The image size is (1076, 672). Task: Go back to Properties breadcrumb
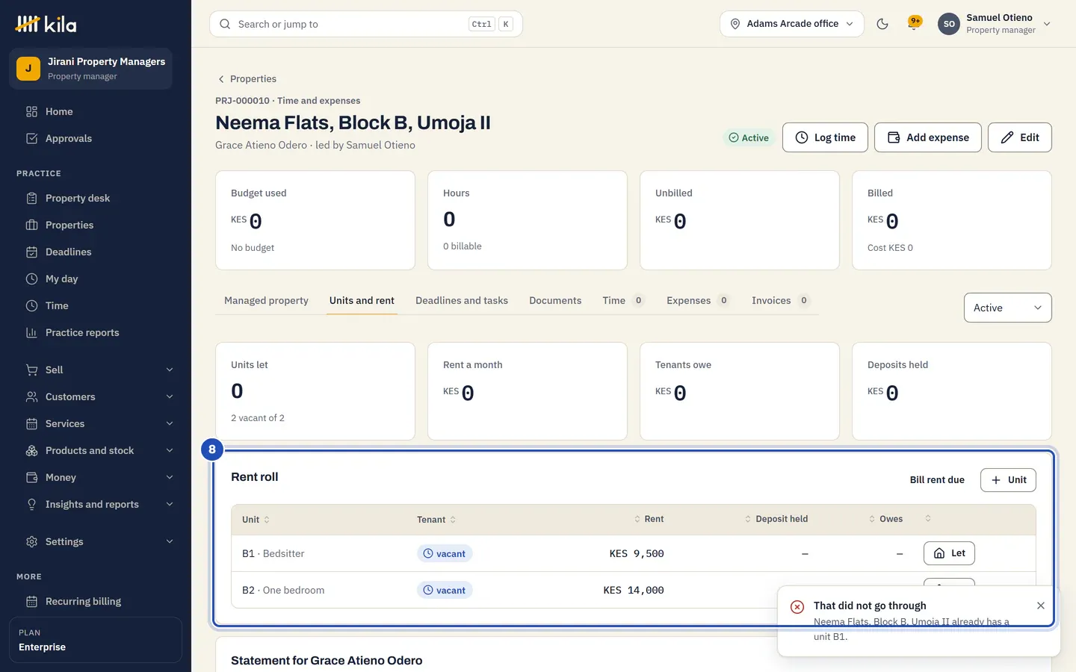tap(247, 79)
